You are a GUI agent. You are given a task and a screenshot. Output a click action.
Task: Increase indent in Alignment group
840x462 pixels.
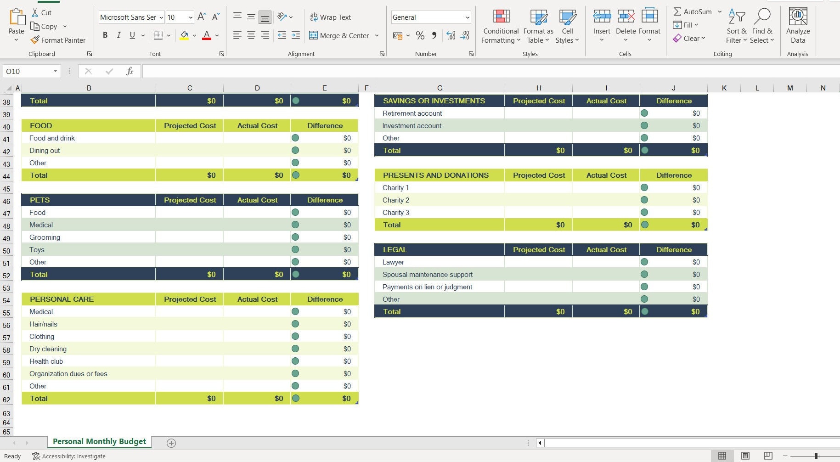coord(296,35)
